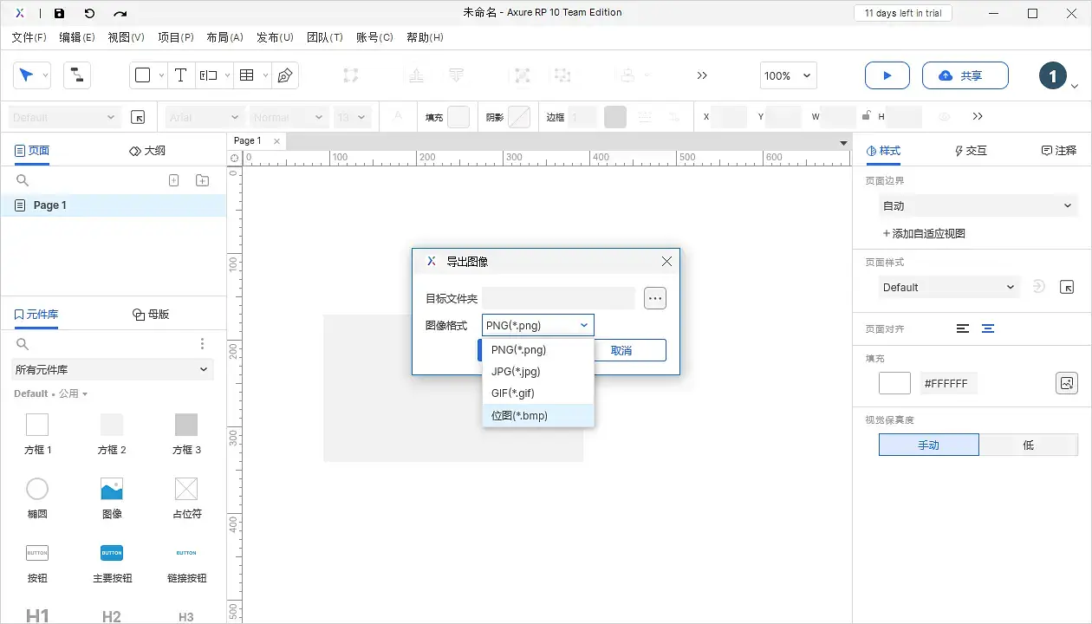Screen dimensions: 1092x624
Task: Select JPG(*.jpg) from the image format dropdown
Action: click(x=517, y=371)
